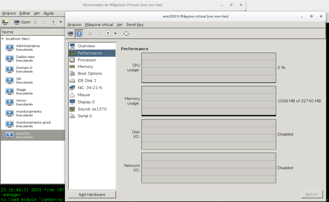Click the new virtual machine icon
This screenshot has width=329, height=202.
pyautogui.click(x=5, y=22)
